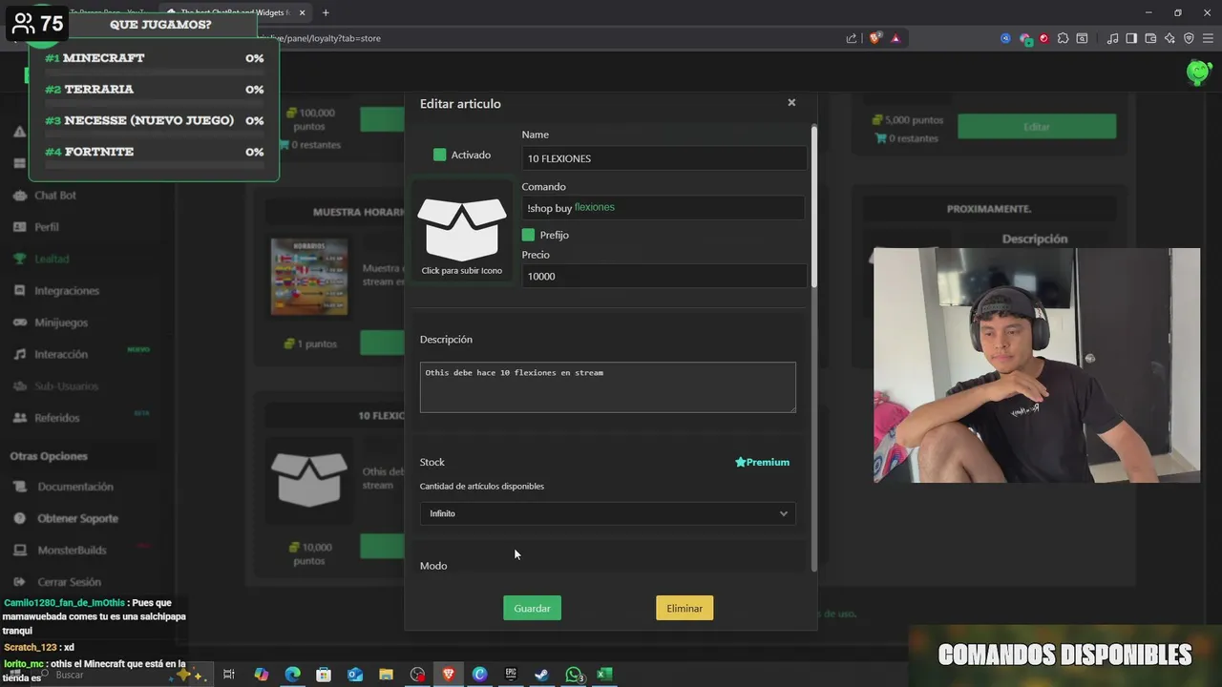The height and width of the screenshot is (687, 1222).
Task: Click the Modo section label
Action: [x=433, y=566]
